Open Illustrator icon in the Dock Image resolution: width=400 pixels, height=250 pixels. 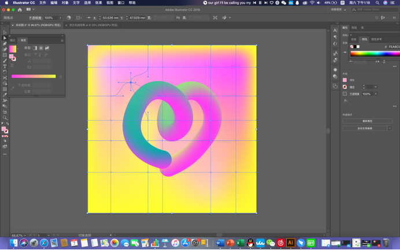click(x=291, y=243)
